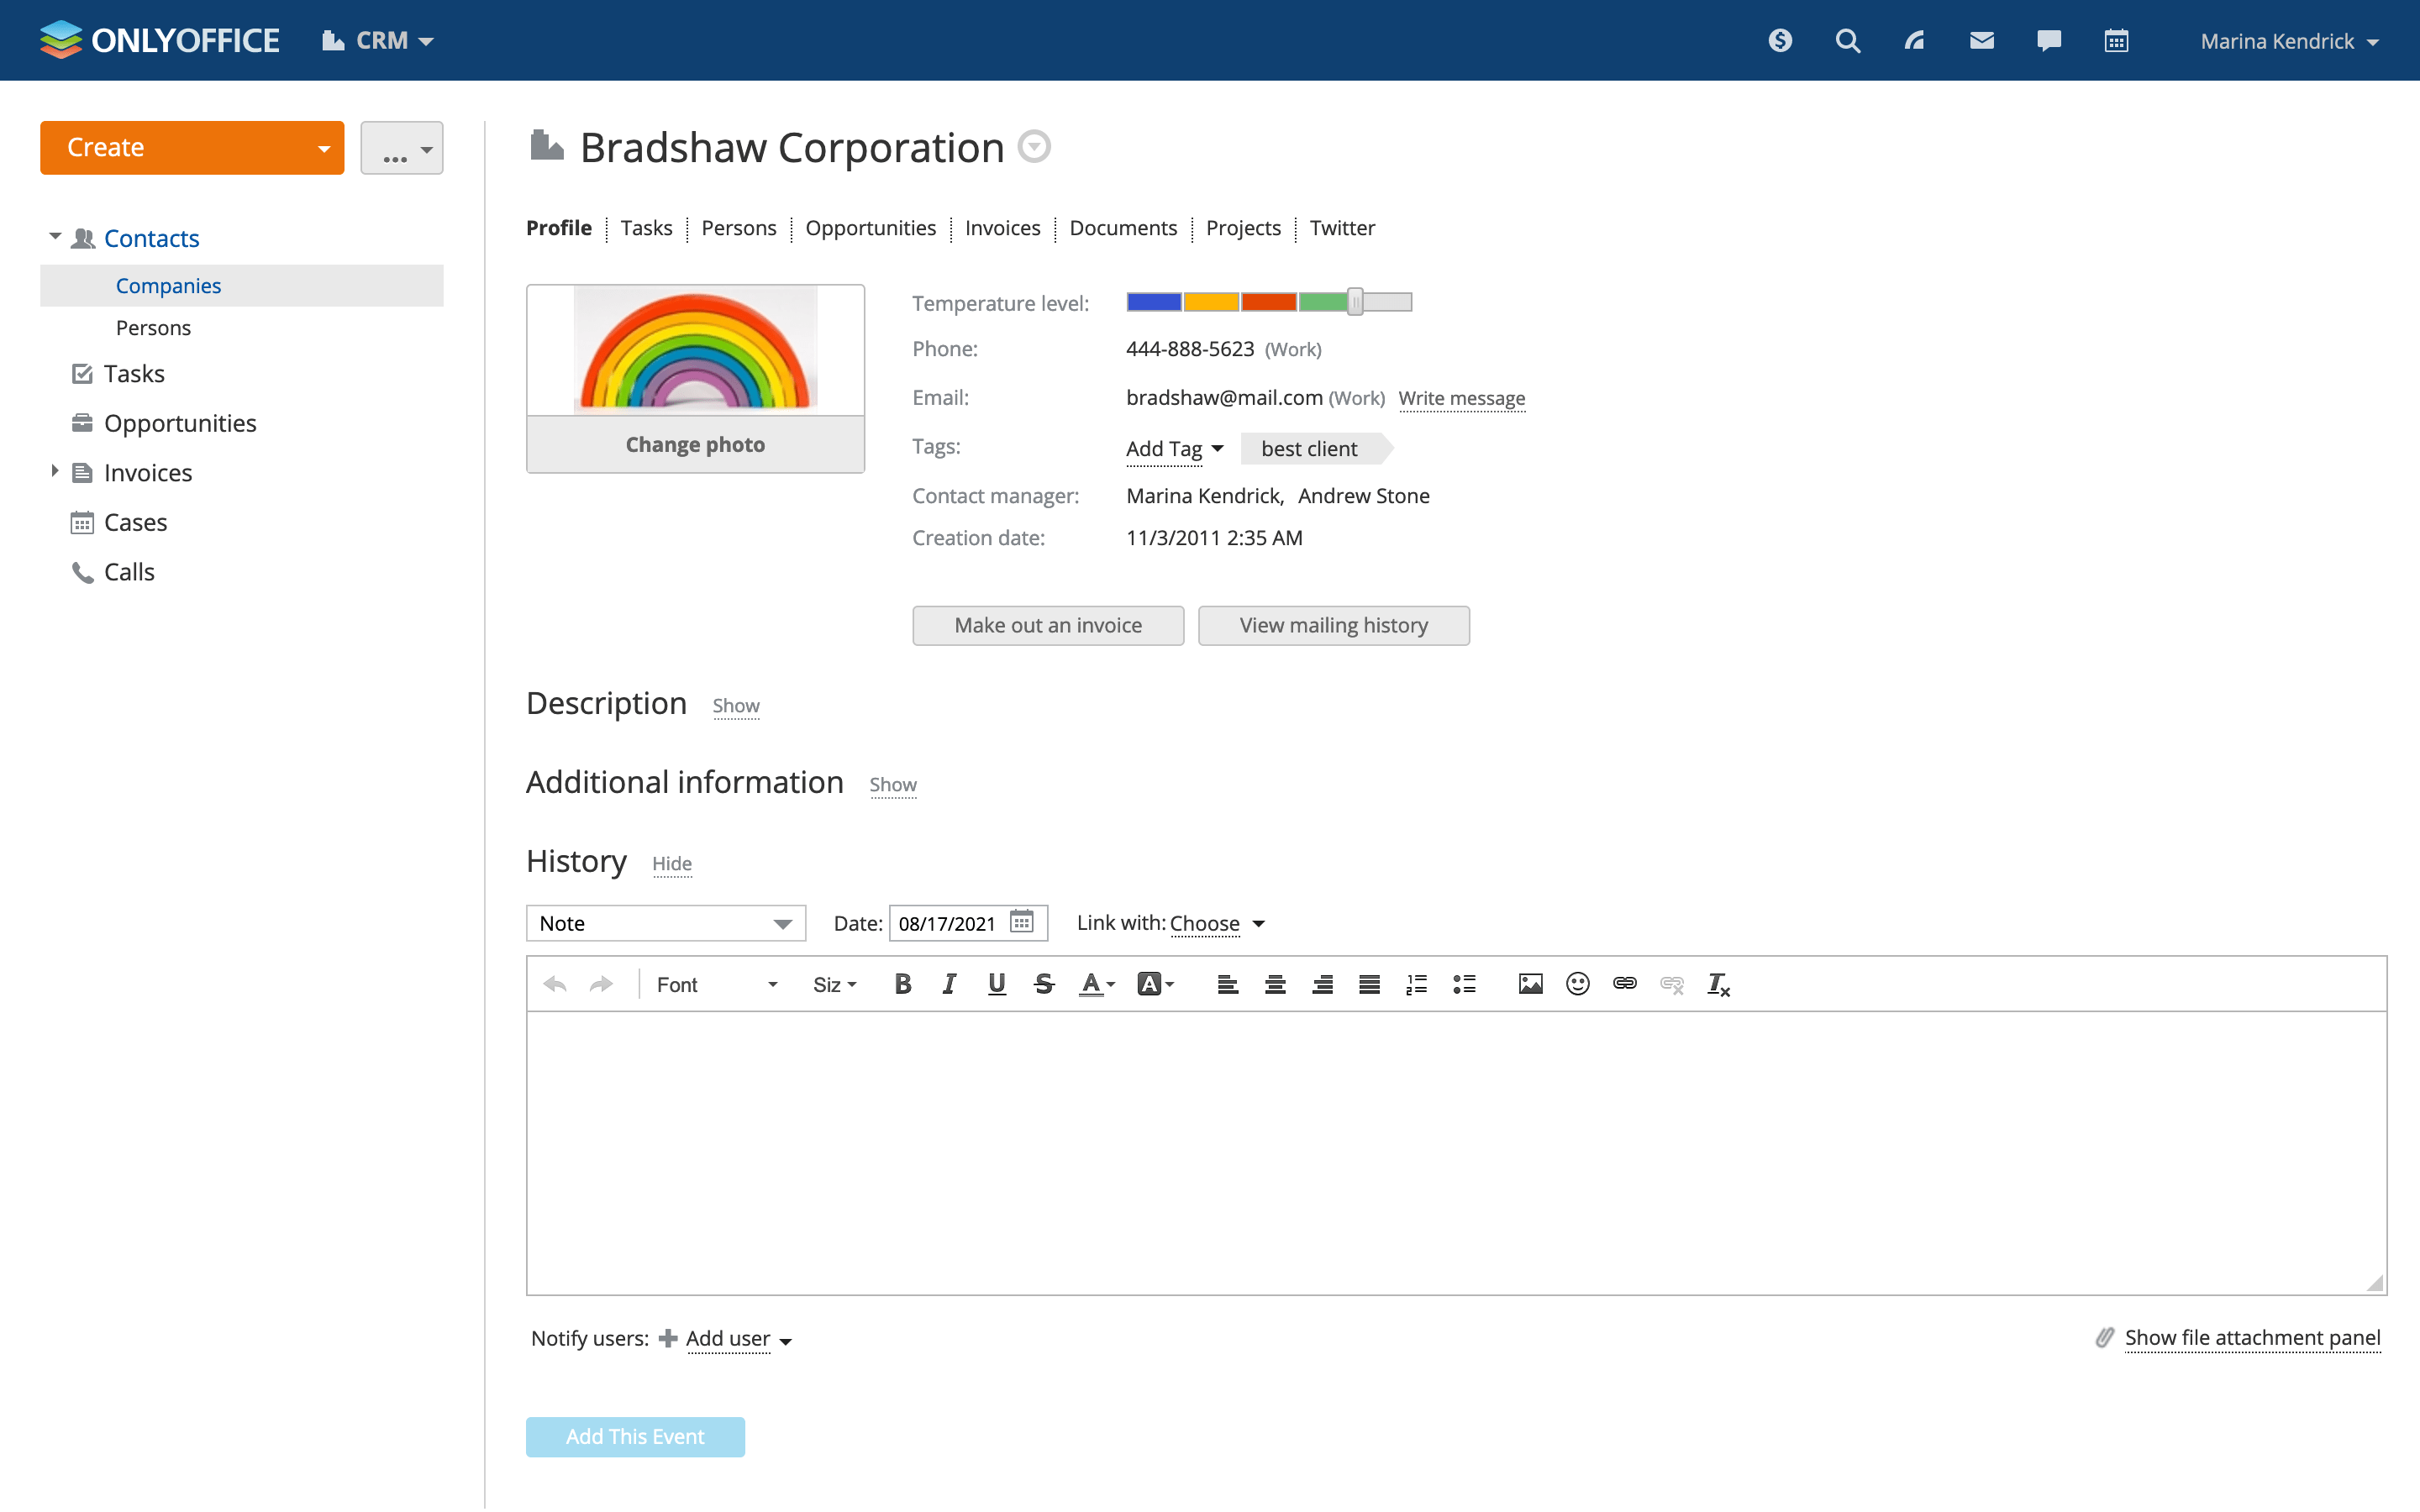Open the mail icon in top bar
The width and height of the screenshot is (2420, 1512).
tap(1981, 41)
